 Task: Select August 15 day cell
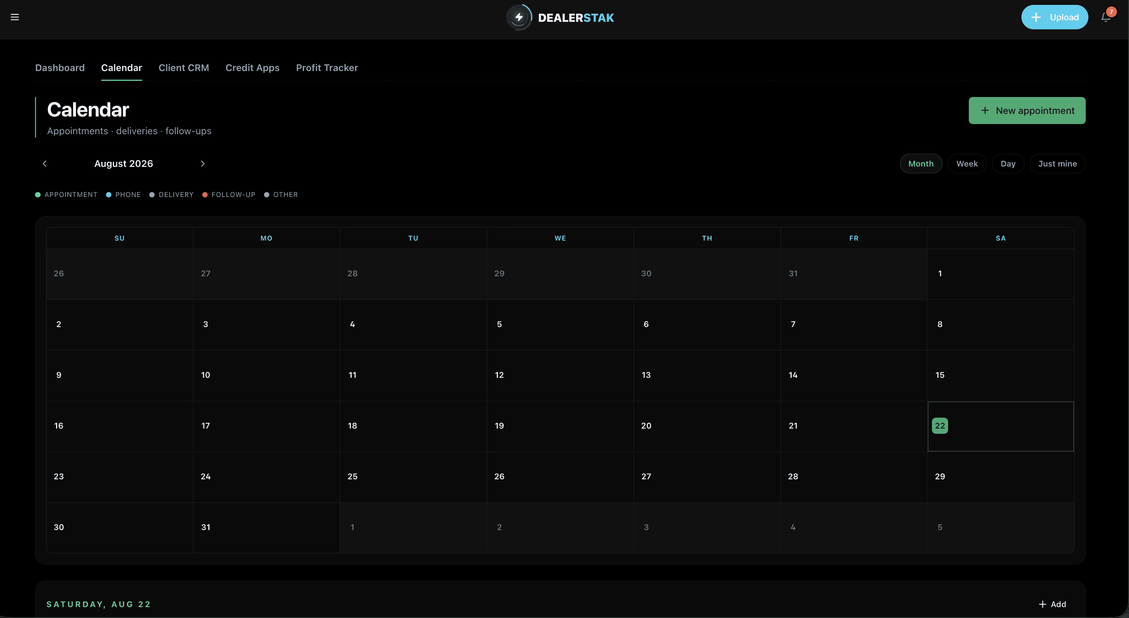point(1001,376)
